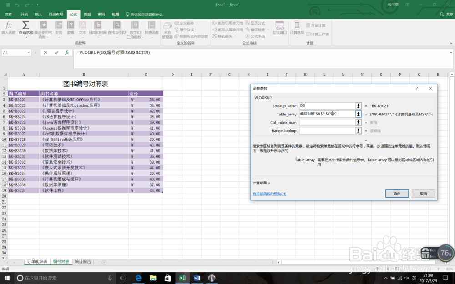Open the help link 有关该函数的帮助
The height and width of the screenshot is (284, 455).
click(269, 194)
